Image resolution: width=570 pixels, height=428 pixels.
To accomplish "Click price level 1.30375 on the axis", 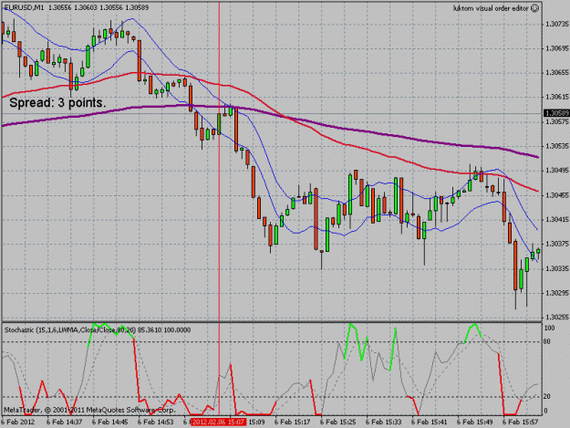I will tap(557, 244).
